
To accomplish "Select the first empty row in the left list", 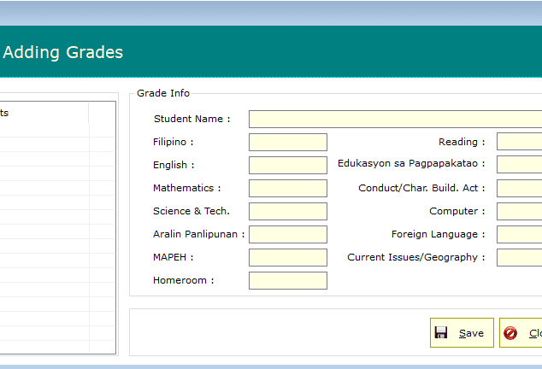I will (x=43, y=131).
